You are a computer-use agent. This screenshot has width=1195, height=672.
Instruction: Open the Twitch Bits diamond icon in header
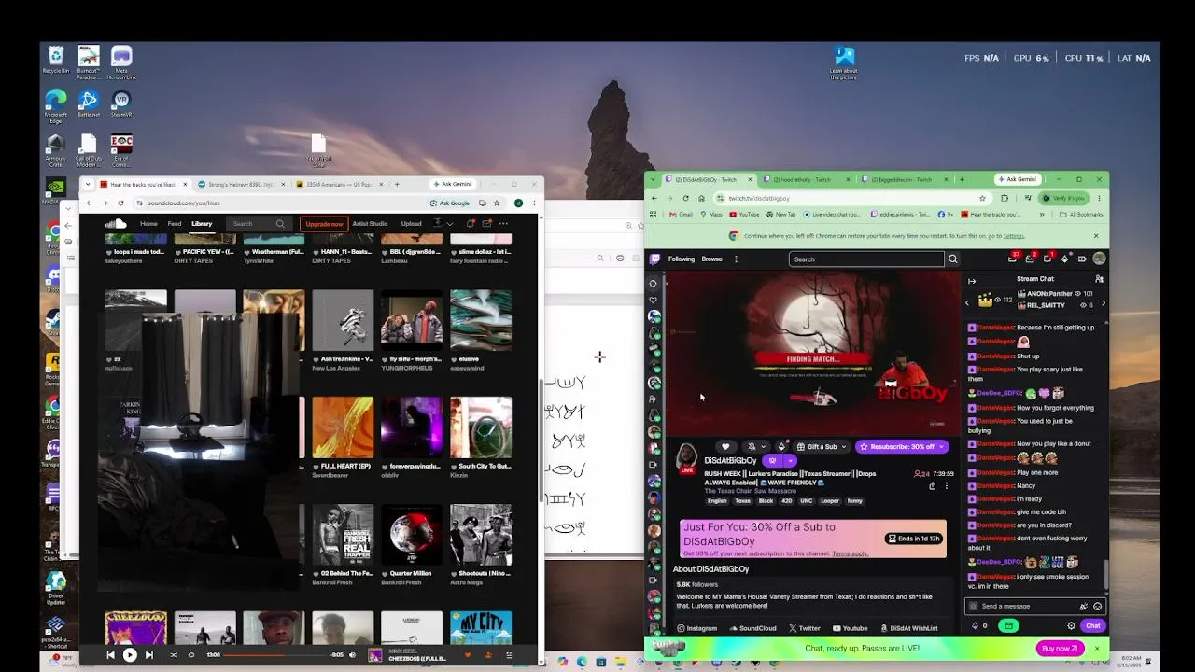[x=1064, y=259]
